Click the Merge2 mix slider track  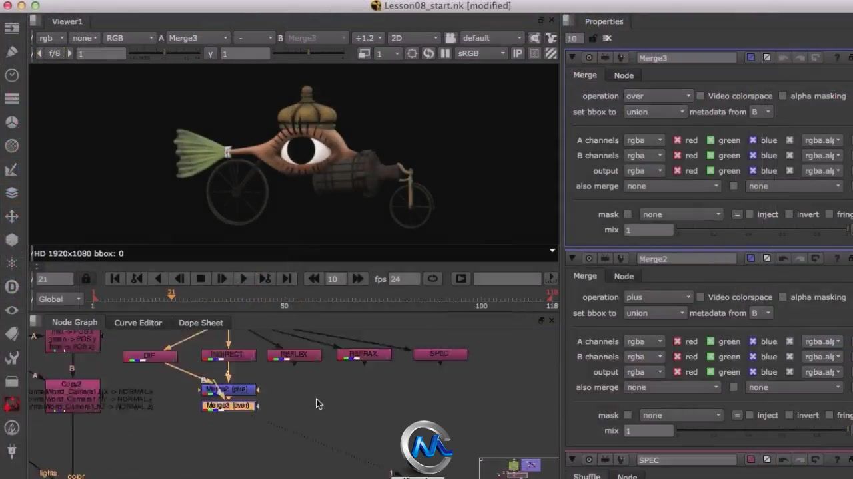[763, 431]
